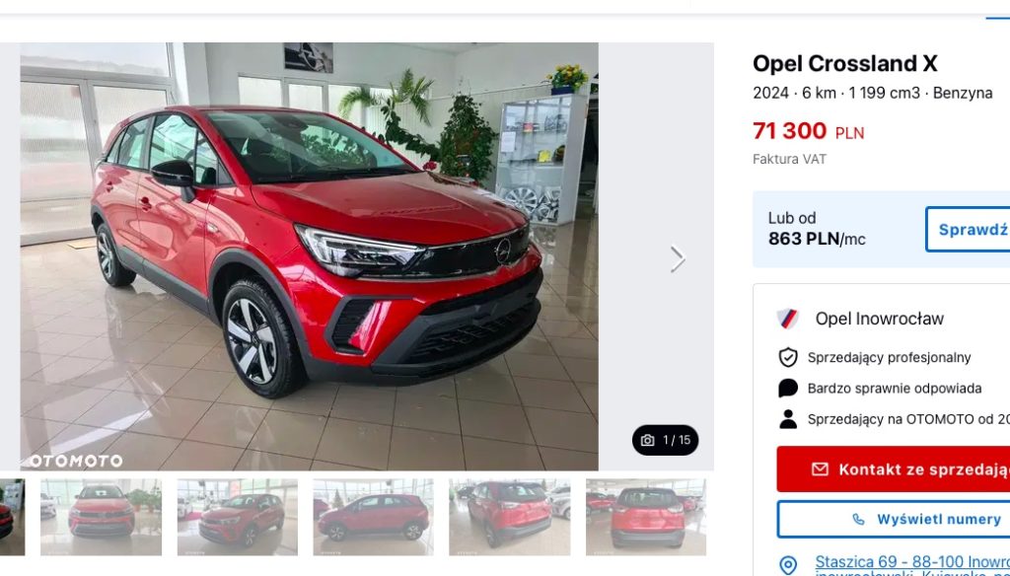Select the rear view car thumbnail
Screen dimensions: 1010x576
[646, 518]
